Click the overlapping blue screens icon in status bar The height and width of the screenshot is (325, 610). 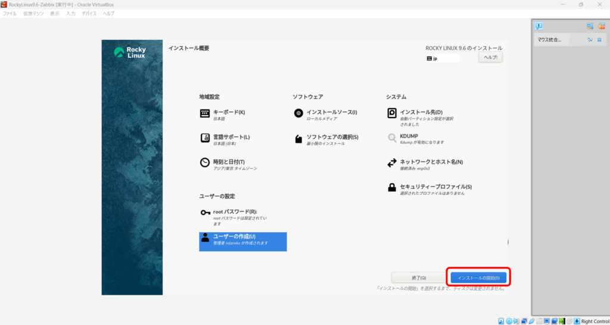point(555,321)
